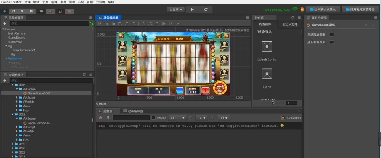The width and height of the screenshot is (381, 158).
Task: Click the play preview button
Action: coord(192,9)
